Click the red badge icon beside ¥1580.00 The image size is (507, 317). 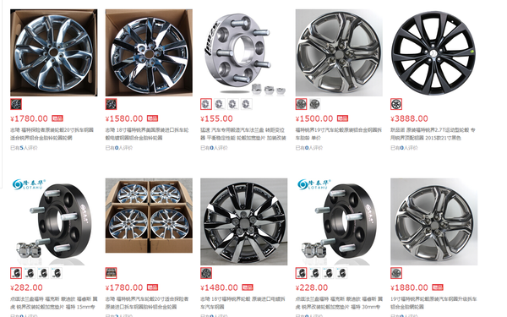[x=153, y=118]
